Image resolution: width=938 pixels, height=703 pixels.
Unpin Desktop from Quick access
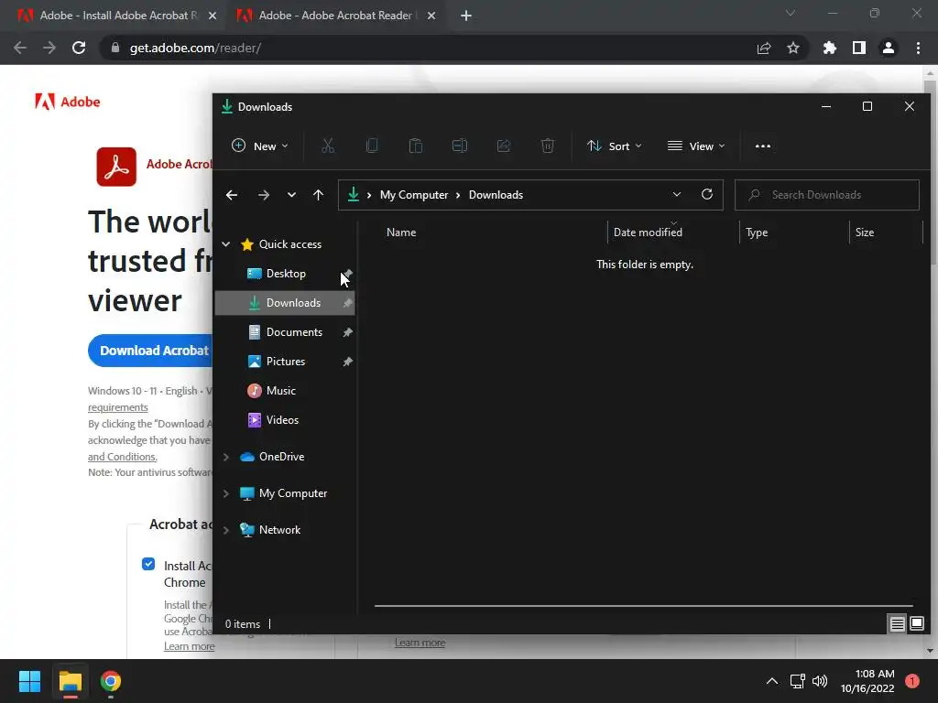click(x=347, y=274)
